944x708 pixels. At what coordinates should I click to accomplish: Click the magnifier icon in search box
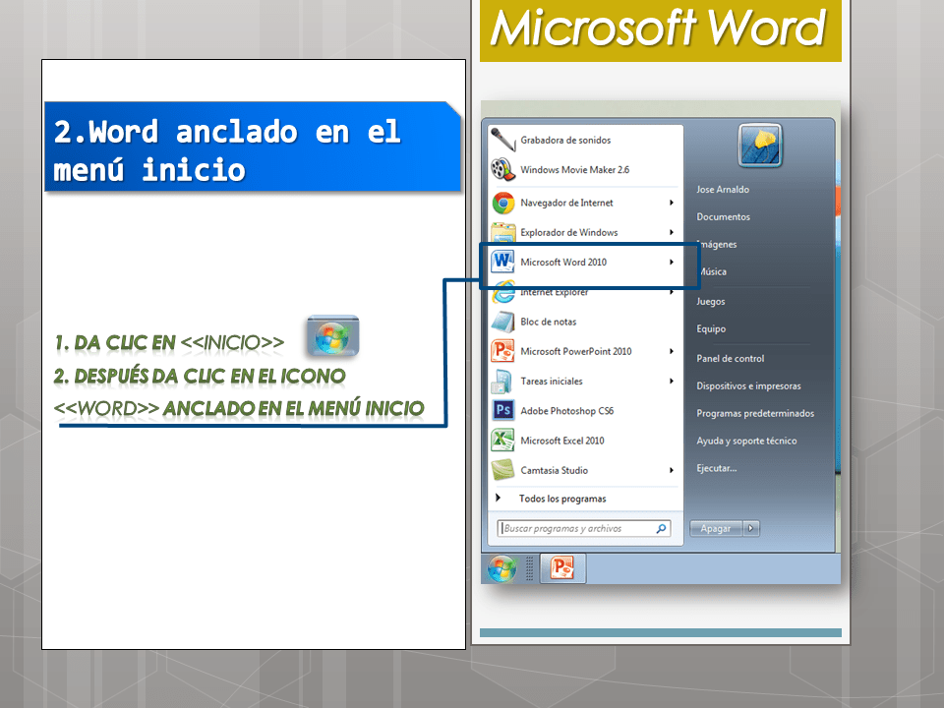661,529
